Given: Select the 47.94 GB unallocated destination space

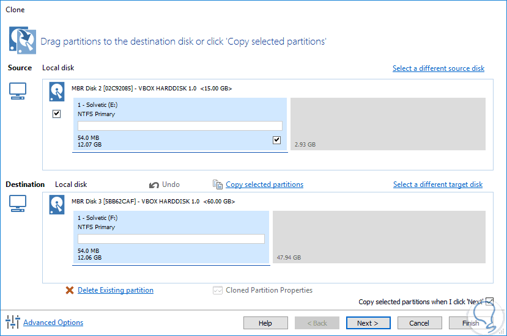Looking at the screenshot, I should [x=379, y=238].
